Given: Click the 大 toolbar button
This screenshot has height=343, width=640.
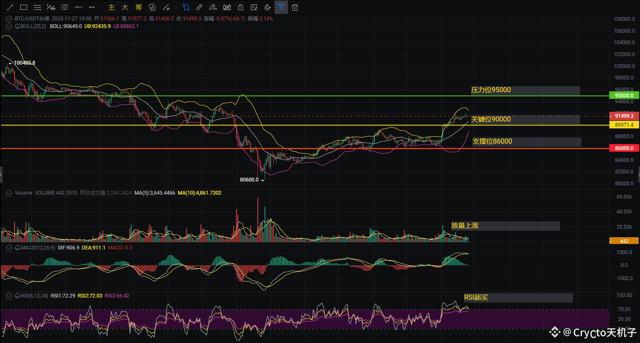Looking at the screenshot, I should pyautogui.click(x=125, y=7).
